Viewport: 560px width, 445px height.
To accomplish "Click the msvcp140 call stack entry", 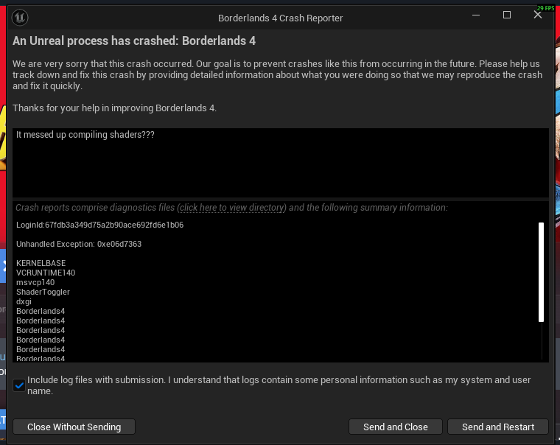I will pyautogui.click(x=35, y=282).
